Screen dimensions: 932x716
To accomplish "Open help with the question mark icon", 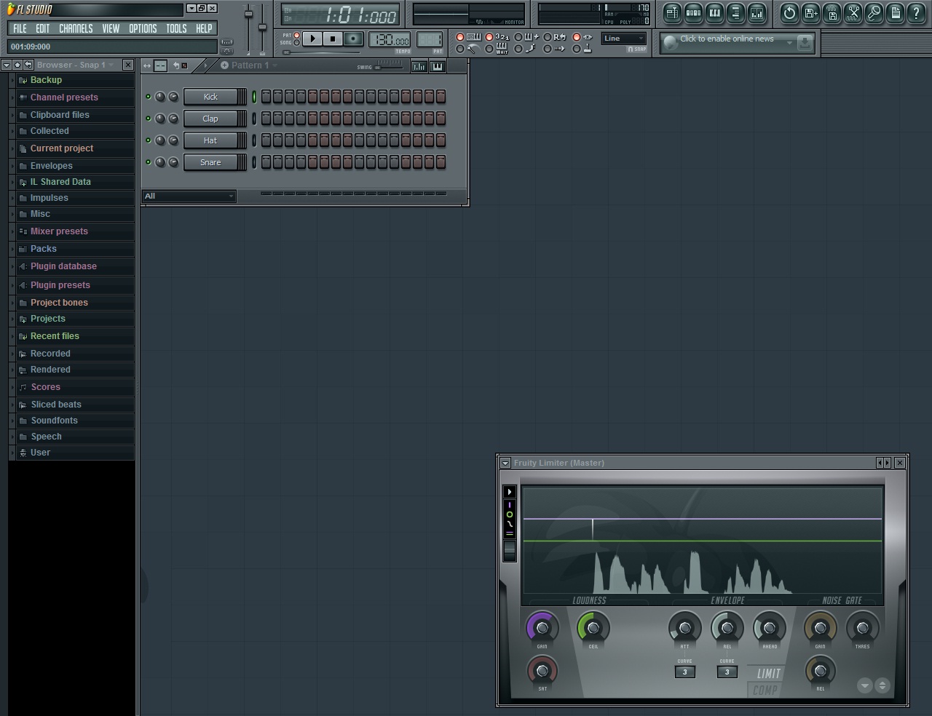I will (916, 12).
